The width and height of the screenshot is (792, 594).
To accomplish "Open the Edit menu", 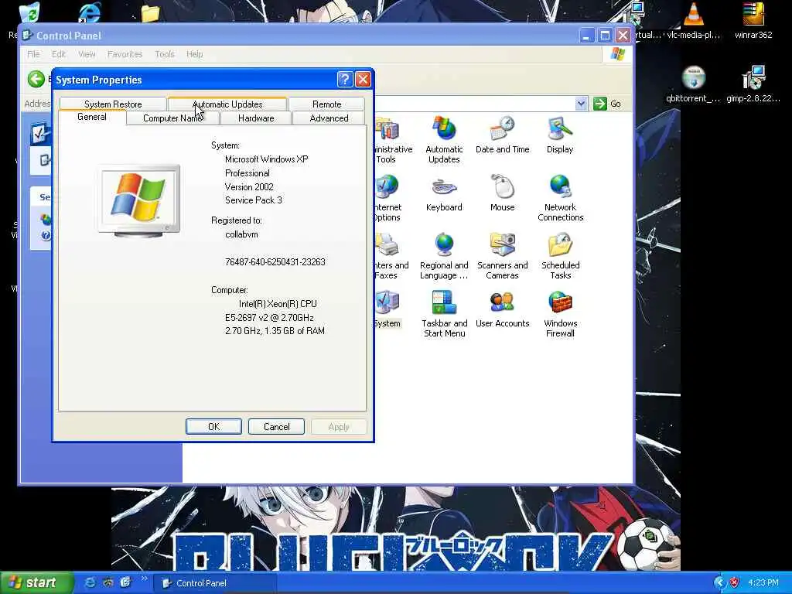I will pos(59,54).
